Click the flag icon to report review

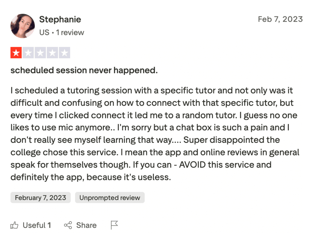114,225
